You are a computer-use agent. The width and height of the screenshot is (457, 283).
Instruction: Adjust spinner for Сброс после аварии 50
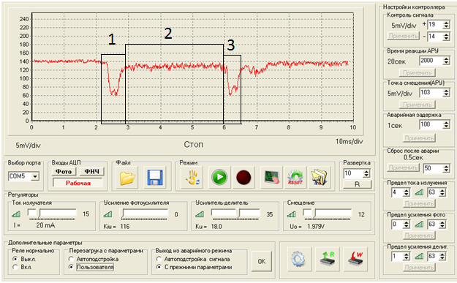coord(446,168)
